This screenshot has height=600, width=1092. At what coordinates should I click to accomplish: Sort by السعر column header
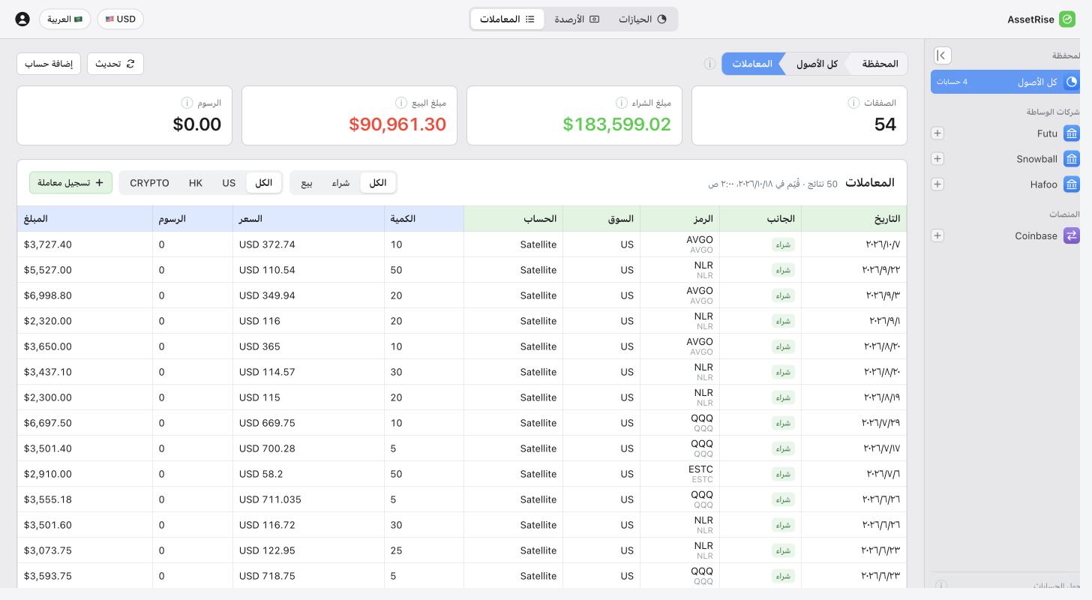point(308,219)
